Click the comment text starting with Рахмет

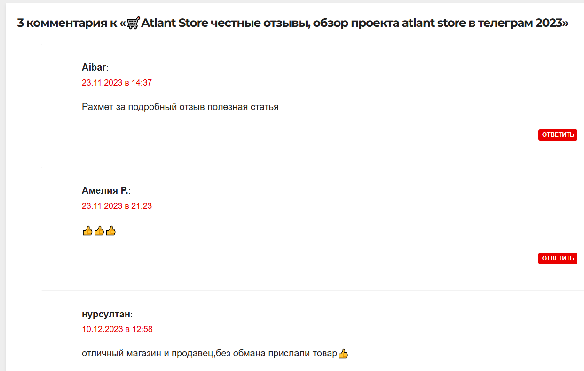coord(180,107)
